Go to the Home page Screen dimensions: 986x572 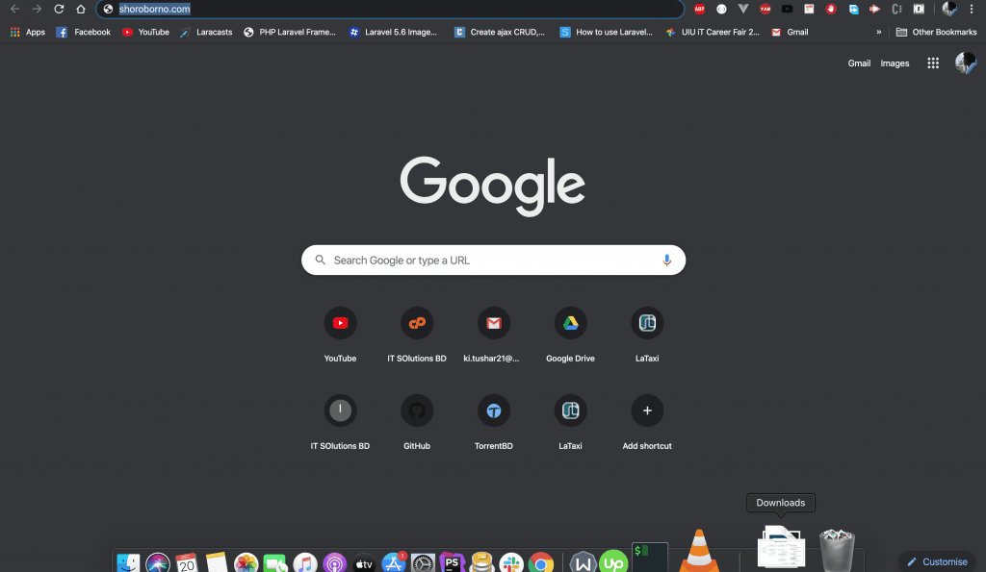[81, 9]
